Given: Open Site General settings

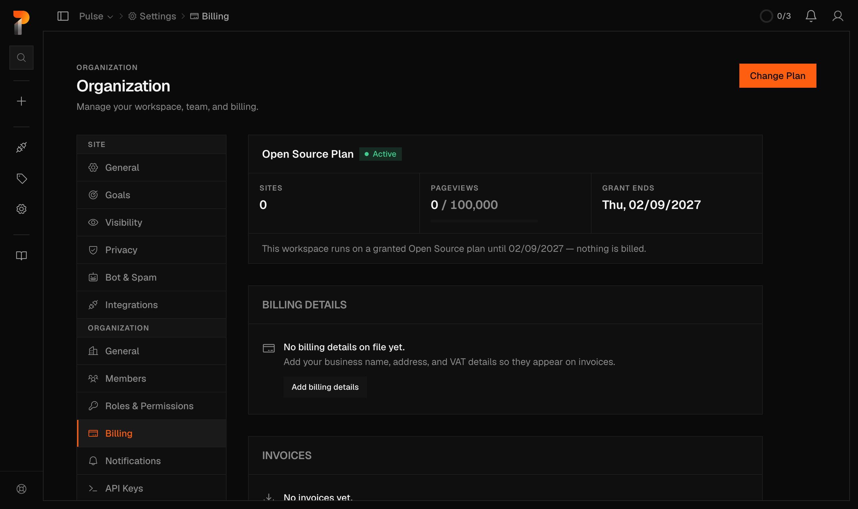Looking at the screenshot, I should click(x=151, y=167).
